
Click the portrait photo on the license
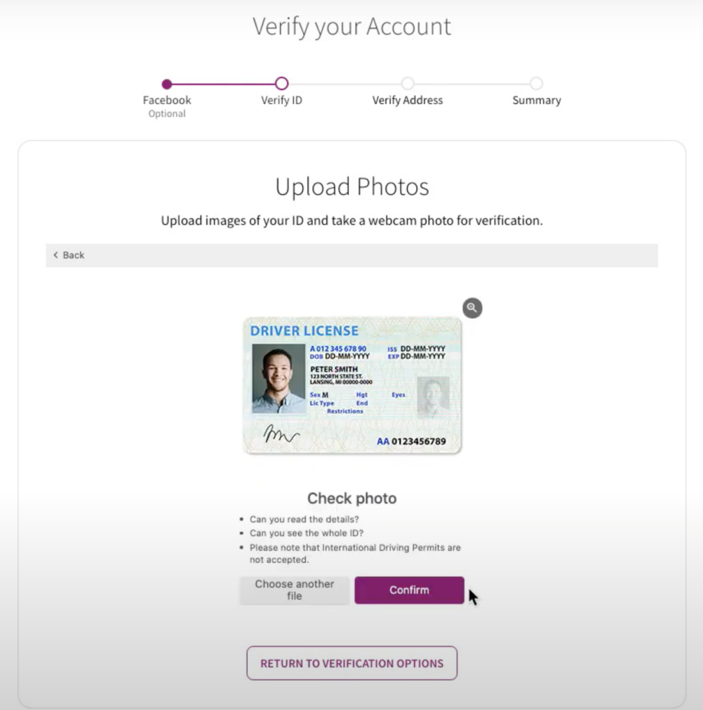tap(279, 379)
